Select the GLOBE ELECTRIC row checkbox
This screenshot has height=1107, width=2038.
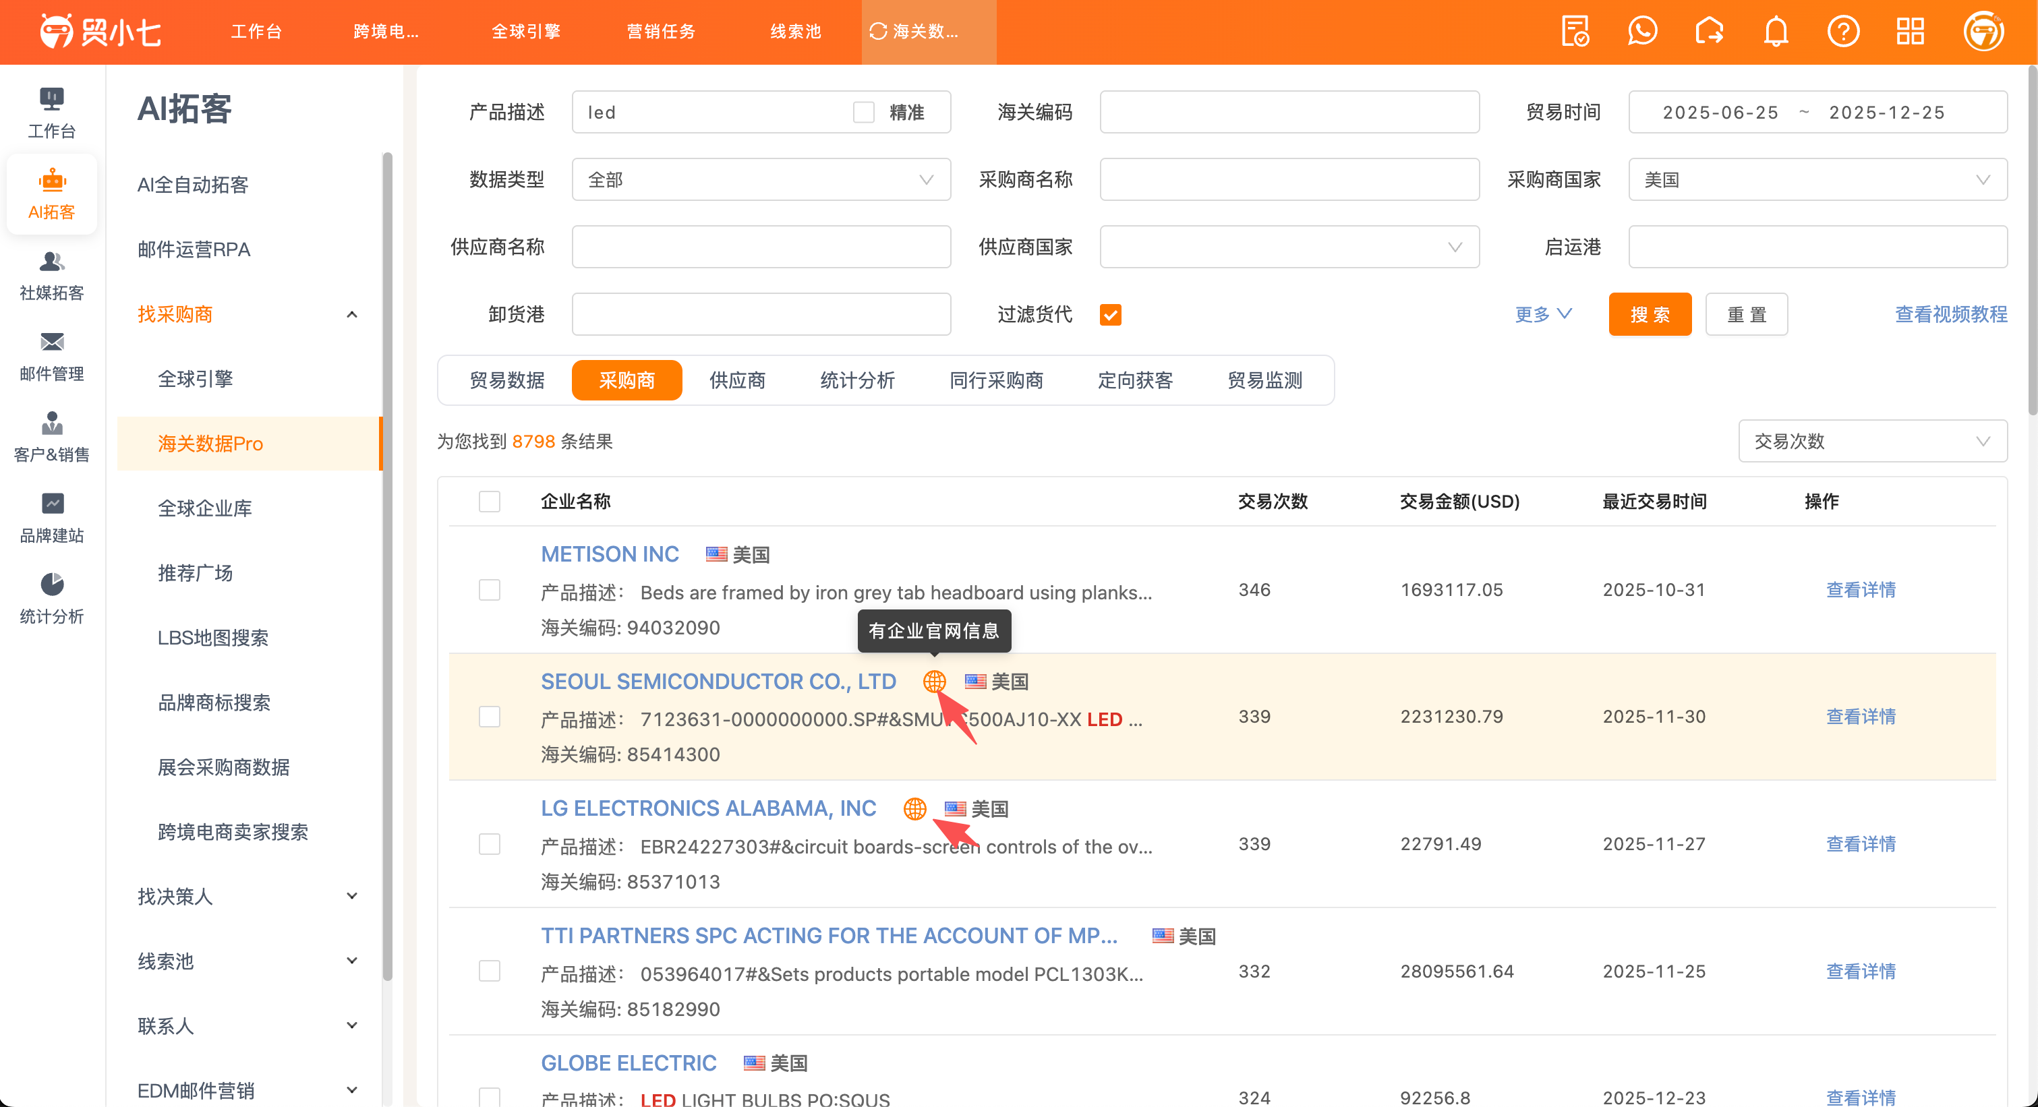490,1097
